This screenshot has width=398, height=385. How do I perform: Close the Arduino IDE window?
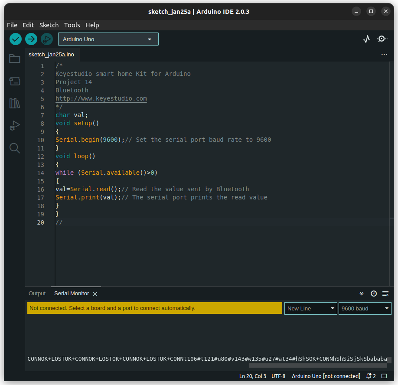pos(385,11)
